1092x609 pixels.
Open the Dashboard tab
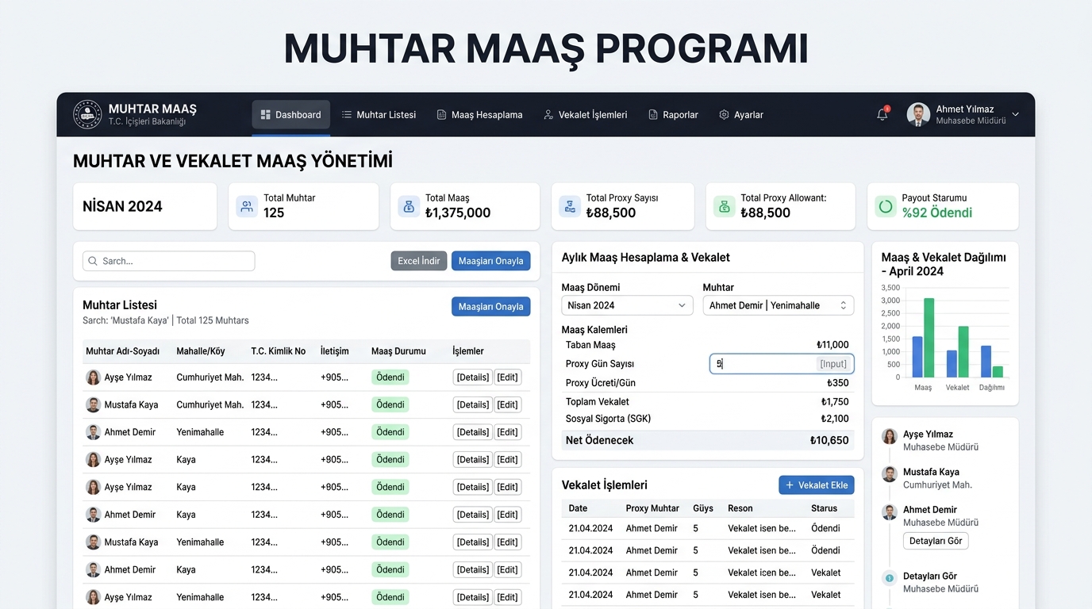coord(290,115)
